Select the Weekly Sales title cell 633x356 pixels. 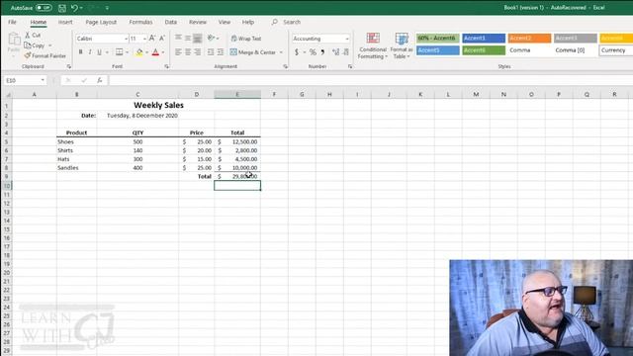[x=158, y=105]
